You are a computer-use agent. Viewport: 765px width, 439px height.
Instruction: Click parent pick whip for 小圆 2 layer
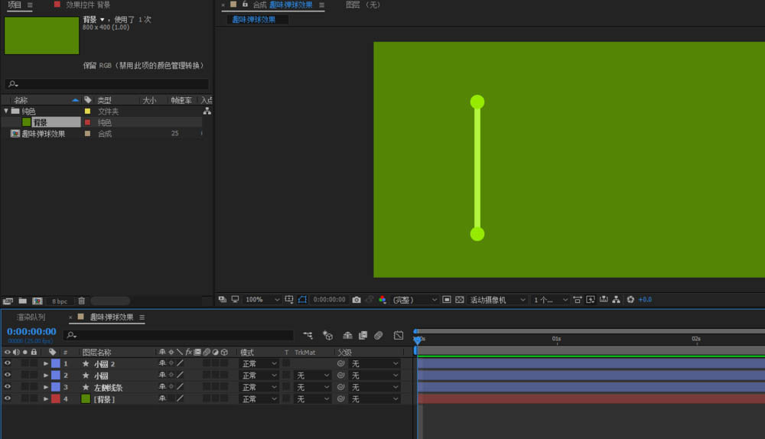pos(341,363)
